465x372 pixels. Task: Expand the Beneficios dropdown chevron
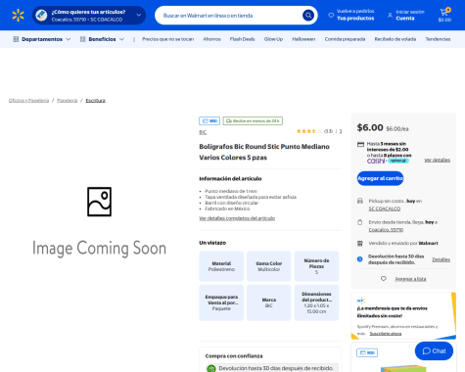121,39
